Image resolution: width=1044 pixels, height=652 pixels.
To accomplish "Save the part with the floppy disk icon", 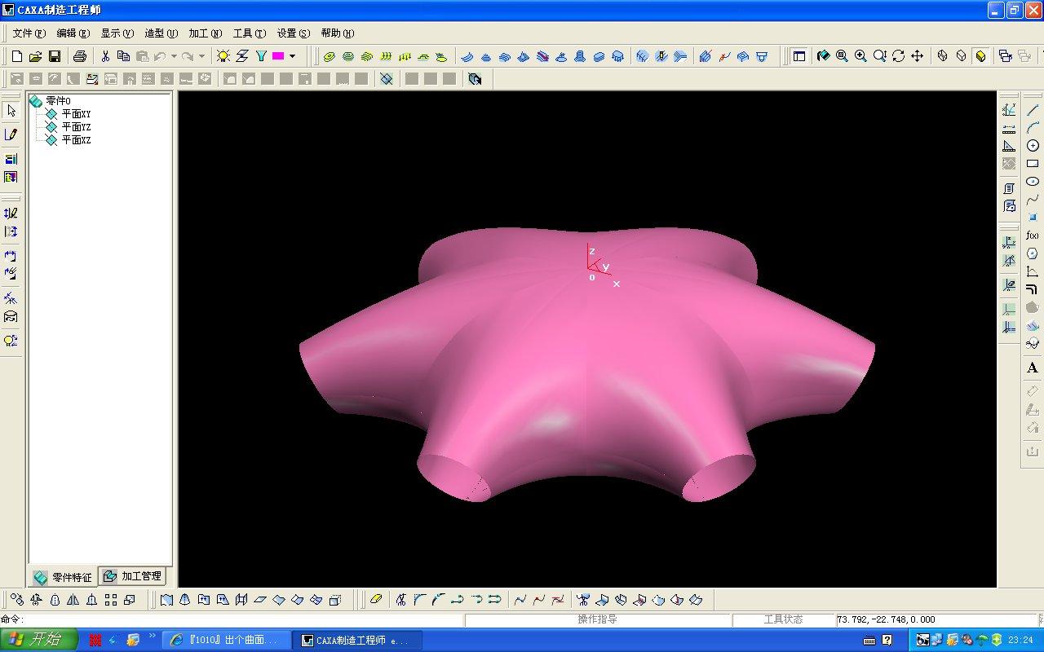I will 55,56.
